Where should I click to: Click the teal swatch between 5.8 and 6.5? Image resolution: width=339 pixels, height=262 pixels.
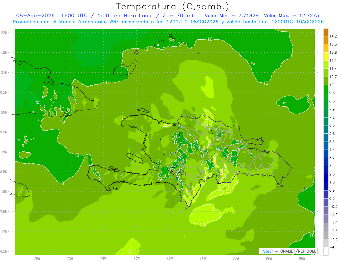(326, 129)
